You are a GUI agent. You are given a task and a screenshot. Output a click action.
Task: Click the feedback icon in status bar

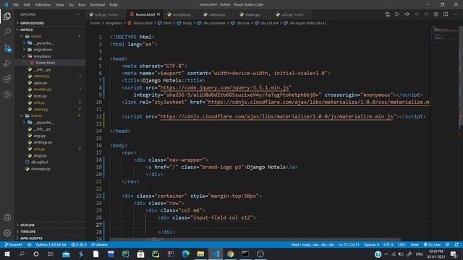tap(448, 245)
